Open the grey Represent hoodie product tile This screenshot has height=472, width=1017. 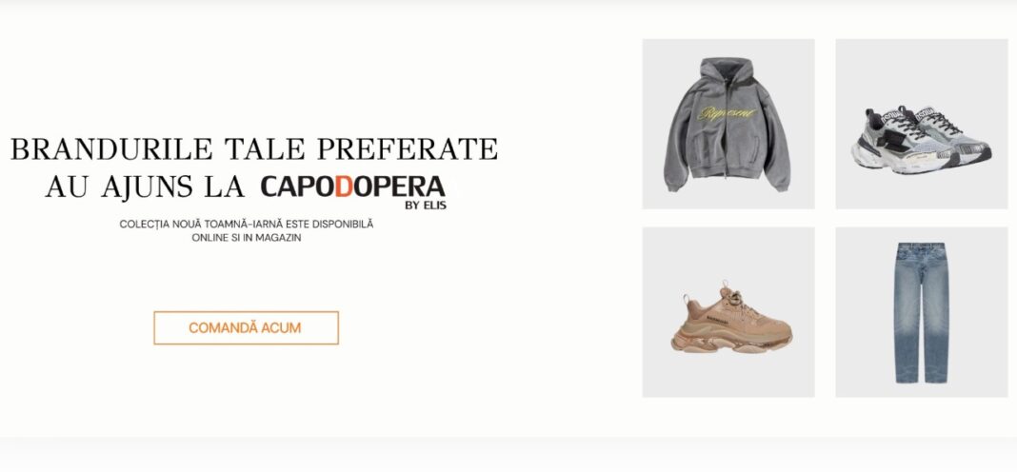(728, 124)
